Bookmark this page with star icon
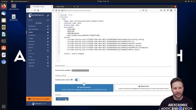This screenshot has width=196, height=110. [146, 10]
